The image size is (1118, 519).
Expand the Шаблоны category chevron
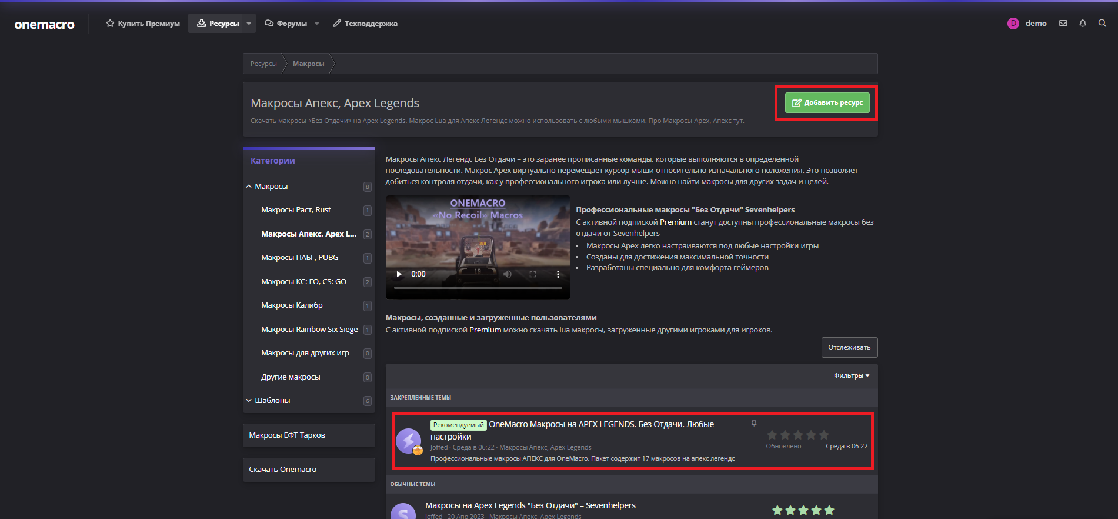[249, 401]
